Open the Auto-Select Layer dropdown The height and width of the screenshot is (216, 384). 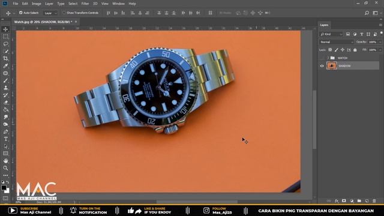(x=50, y=13)
